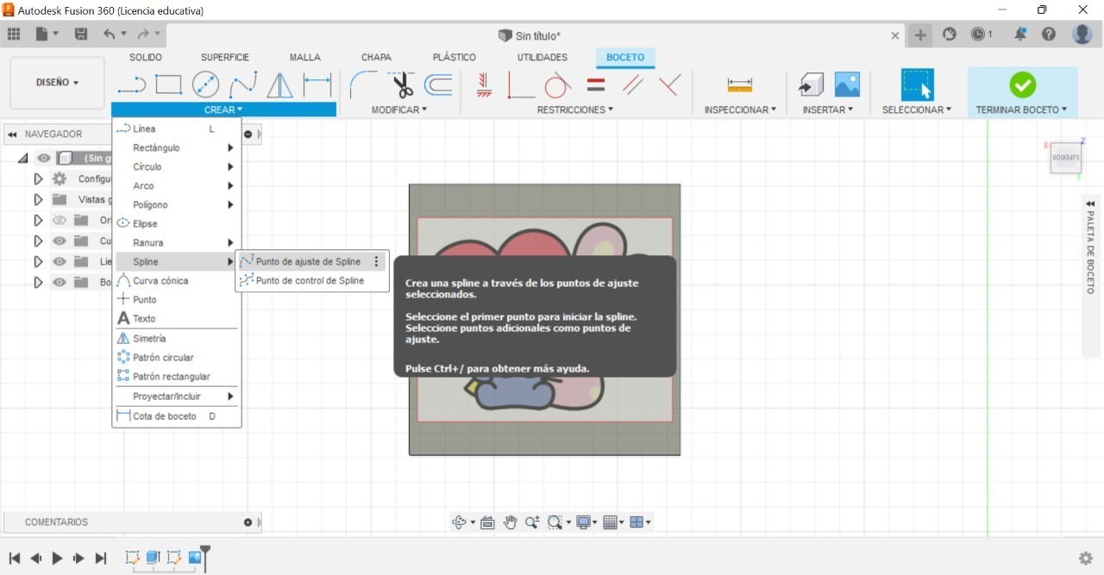Click the ViewCube top face
The image size is (1104, 575).
point(1066,159)
